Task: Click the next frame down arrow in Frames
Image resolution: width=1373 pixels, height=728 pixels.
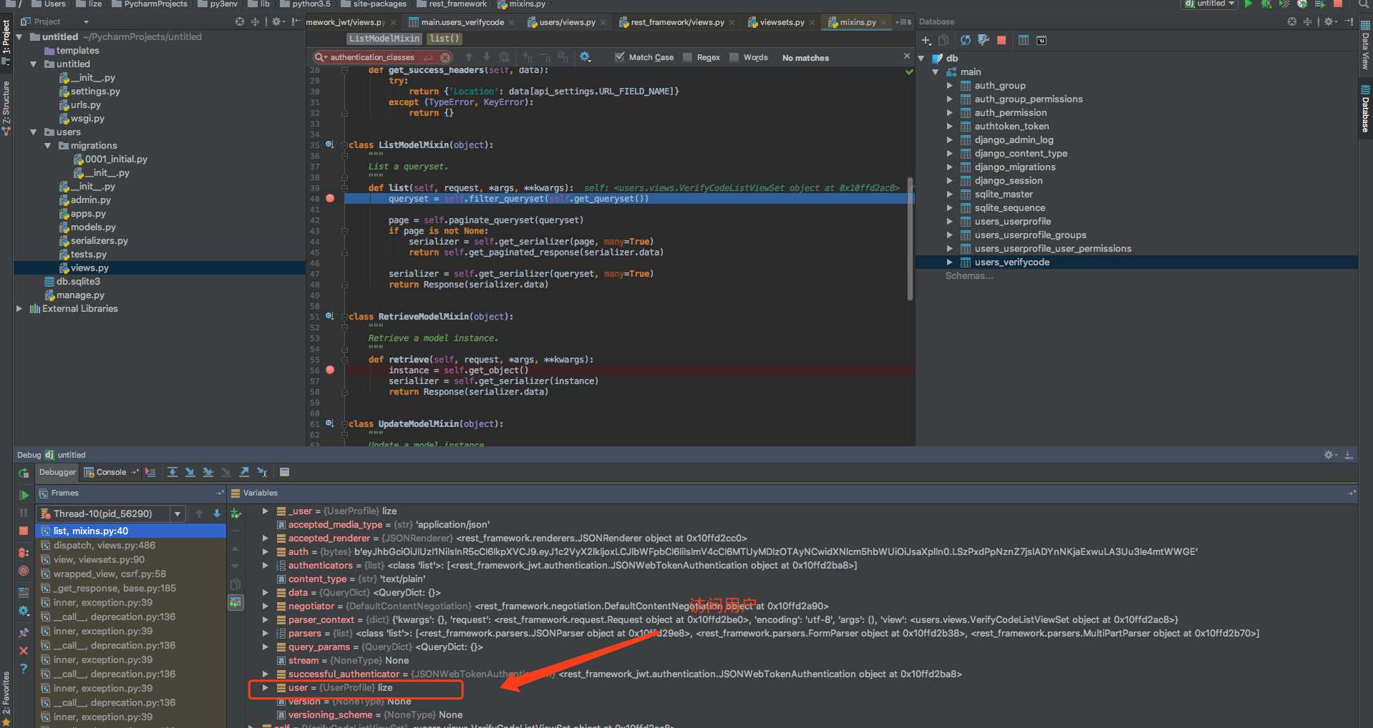Action: tap(217, 513)
